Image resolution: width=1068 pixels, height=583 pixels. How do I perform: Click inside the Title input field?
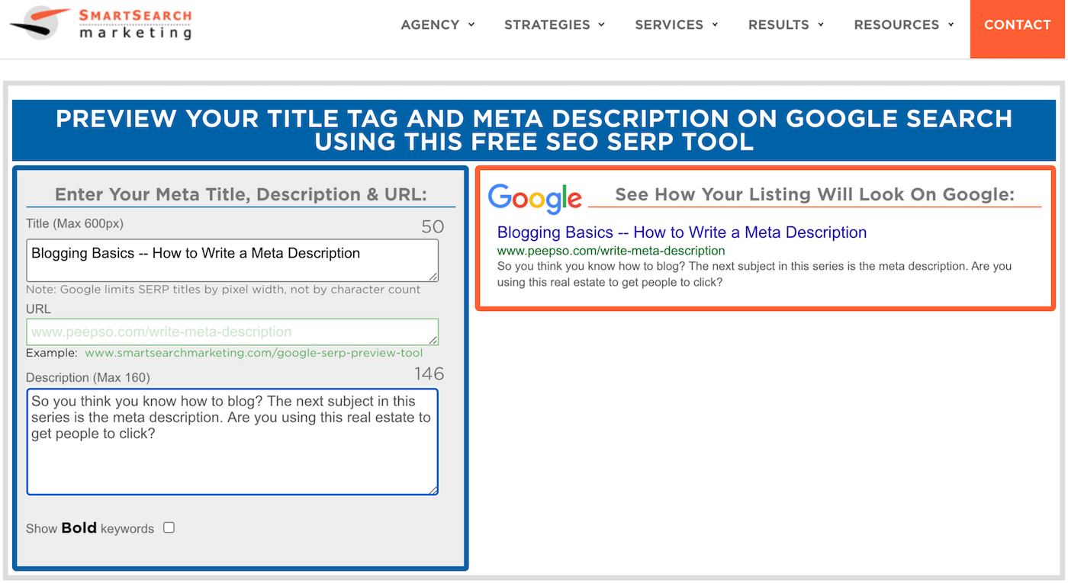(x=233, y=259)
